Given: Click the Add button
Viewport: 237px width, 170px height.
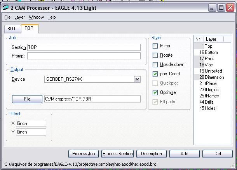Looking at the screenshot, I should click(185, 154).
